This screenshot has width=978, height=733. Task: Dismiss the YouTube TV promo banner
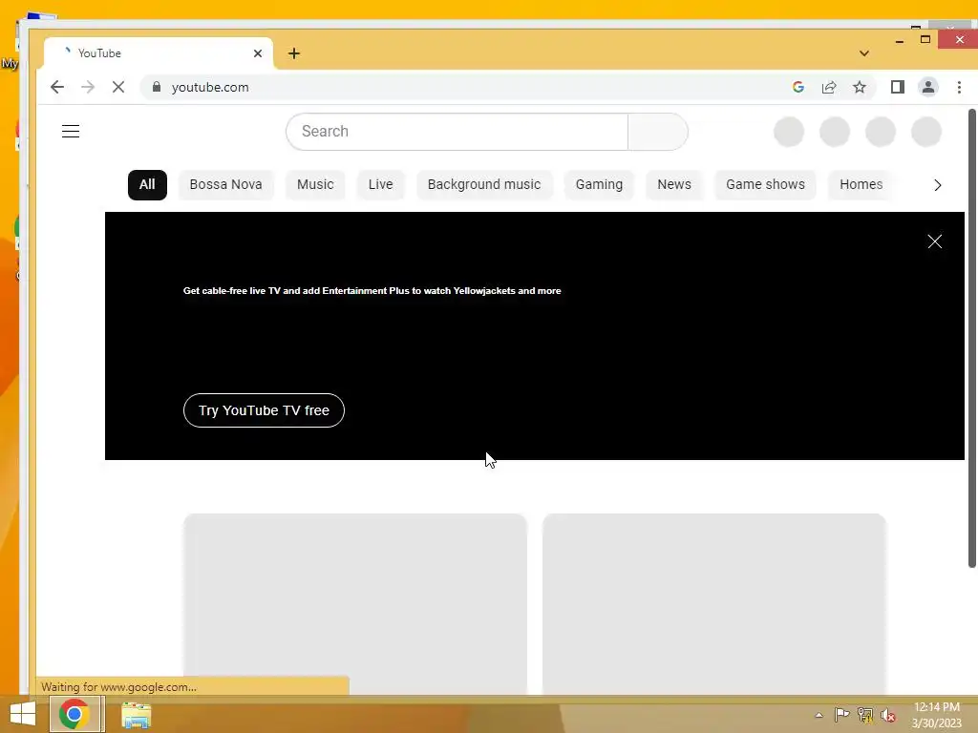[x=934, y=241]
